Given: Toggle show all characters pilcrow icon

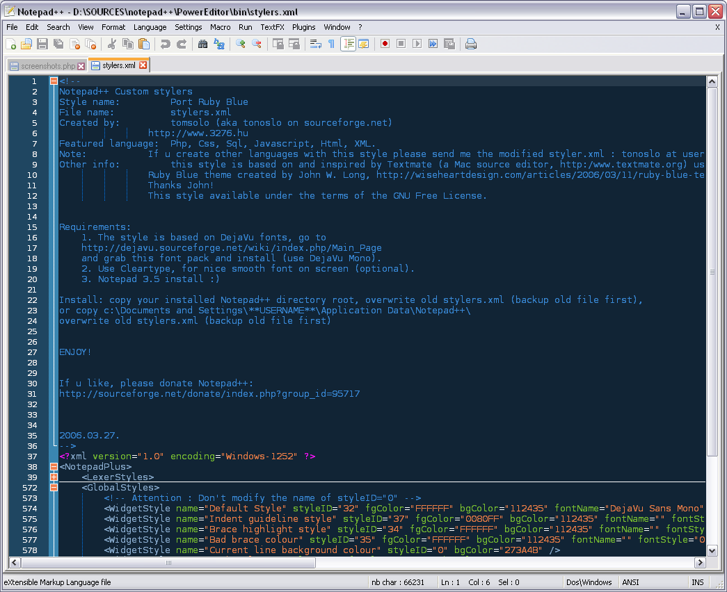Looking at the screenshot, I should coord(331,44).
